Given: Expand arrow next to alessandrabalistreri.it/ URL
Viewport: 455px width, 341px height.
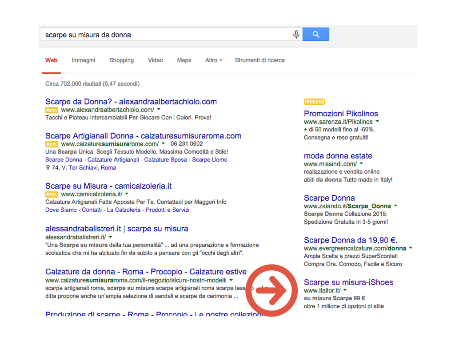Looking at the screenshot, I should [x=110, y=237].
